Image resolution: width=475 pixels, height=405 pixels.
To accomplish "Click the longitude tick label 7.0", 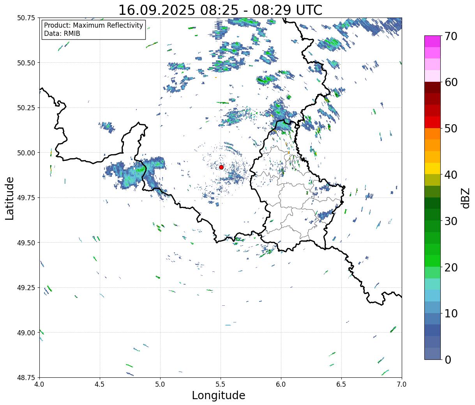I will click(x=402, y=384).
